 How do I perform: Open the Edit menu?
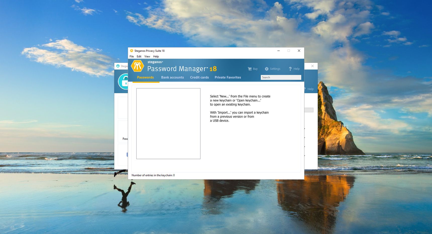pos(139,56)
